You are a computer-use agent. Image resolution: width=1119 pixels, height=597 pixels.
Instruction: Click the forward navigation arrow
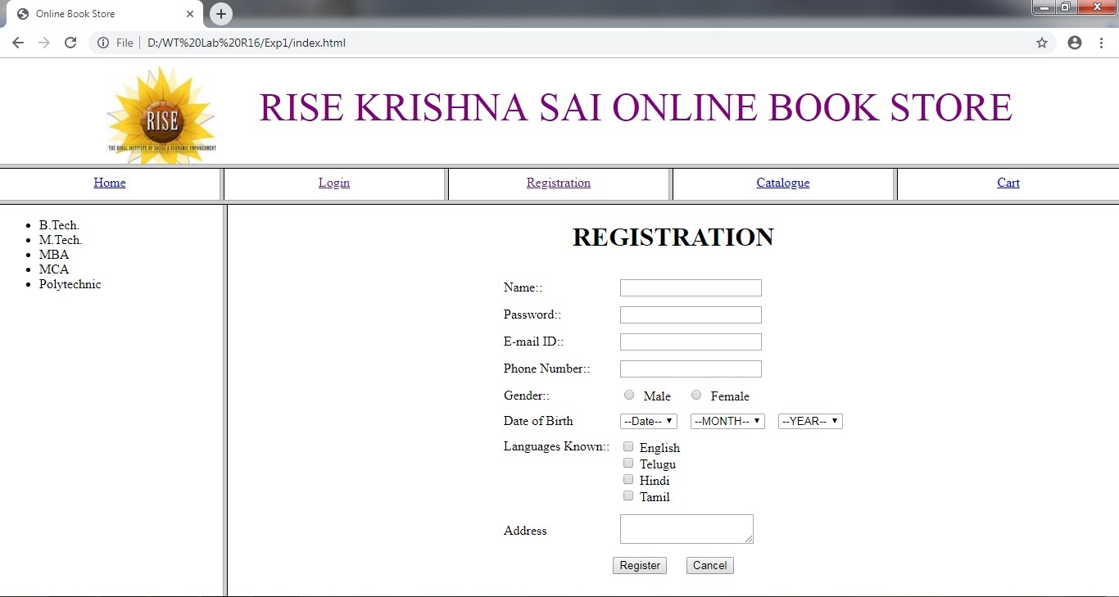click(x=43, y=42)
